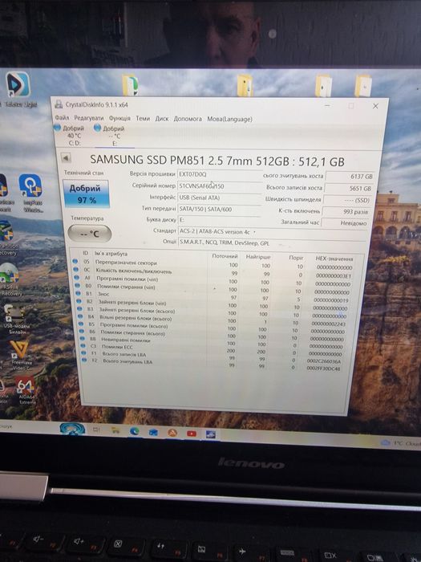
Task: Click the host reads value 6137 GB
Action: 350,177
